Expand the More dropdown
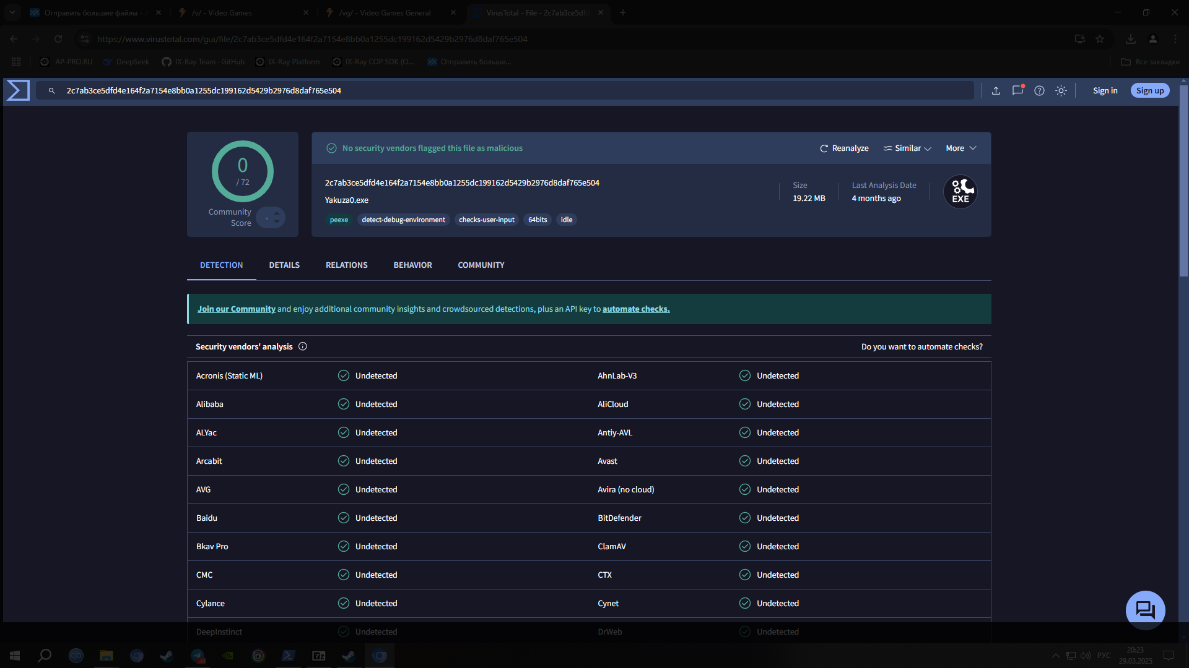This screenshot has height=668, width=1189. [961, 148]
